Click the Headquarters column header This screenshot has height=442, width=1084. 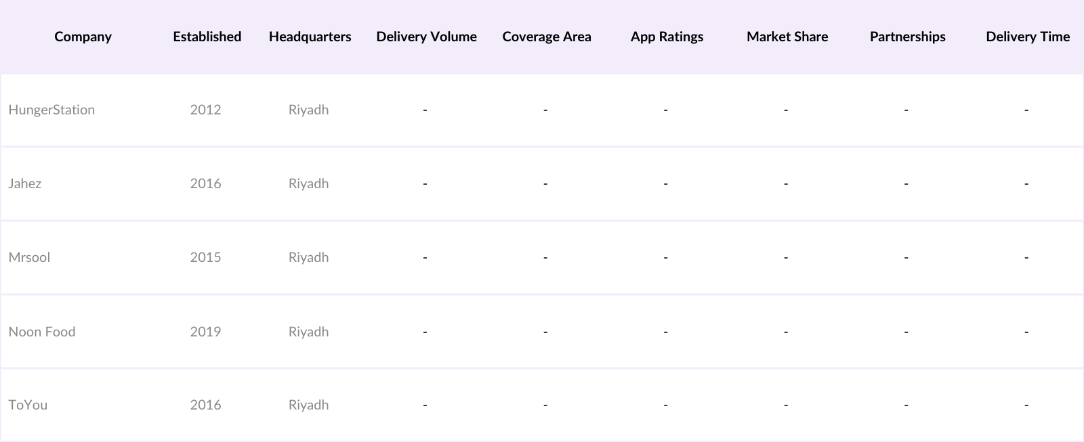click(310, 37)
